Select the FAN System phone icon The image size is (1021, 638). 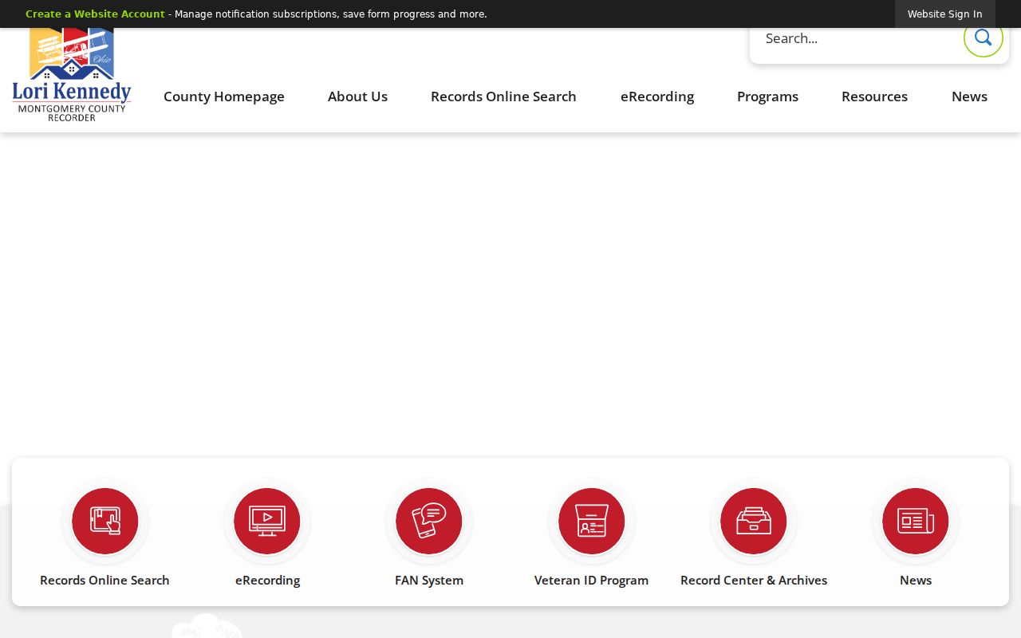(429, 521)
